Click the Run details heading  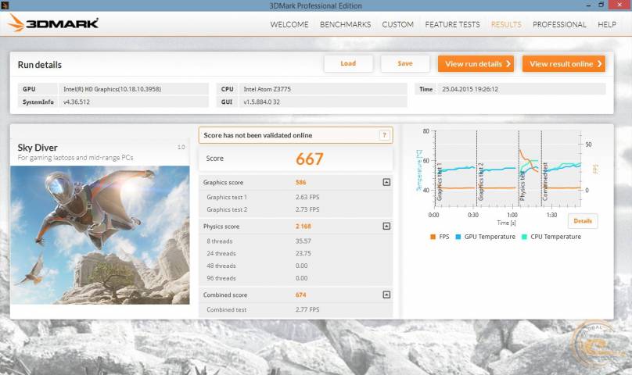coord(39,65)
